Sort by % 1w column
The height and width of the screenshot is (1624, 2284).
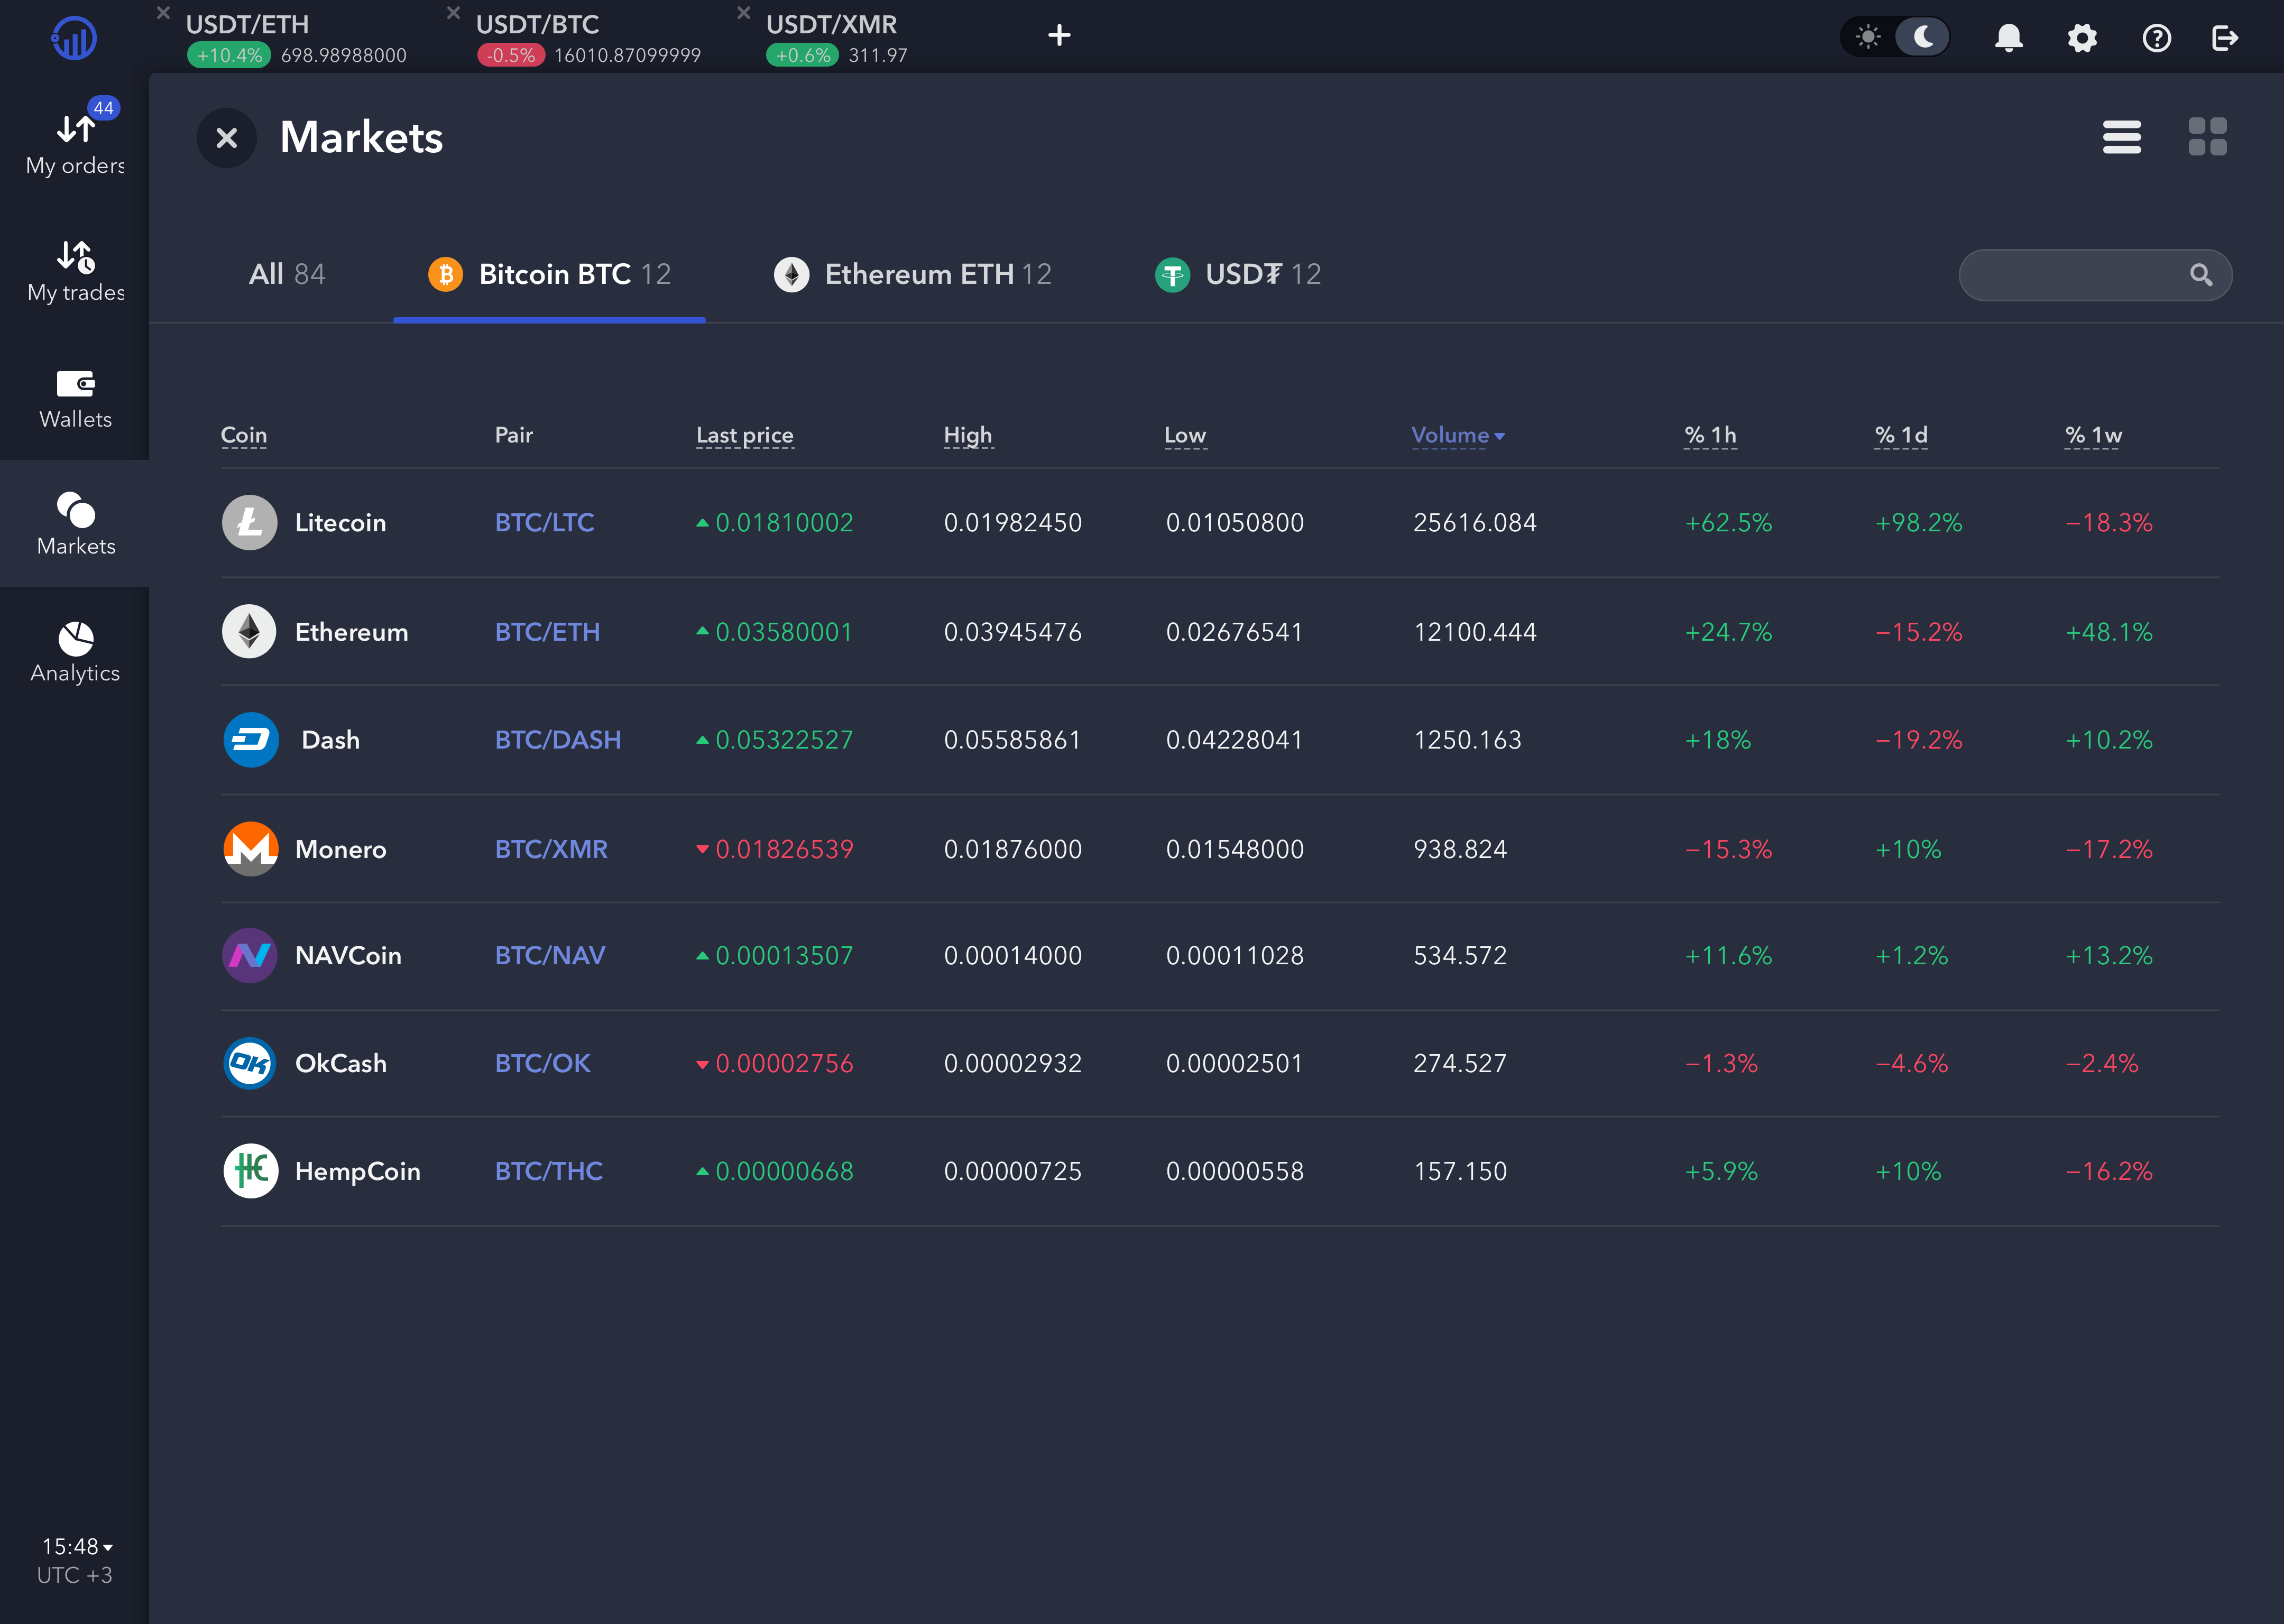pos(2093,435)
